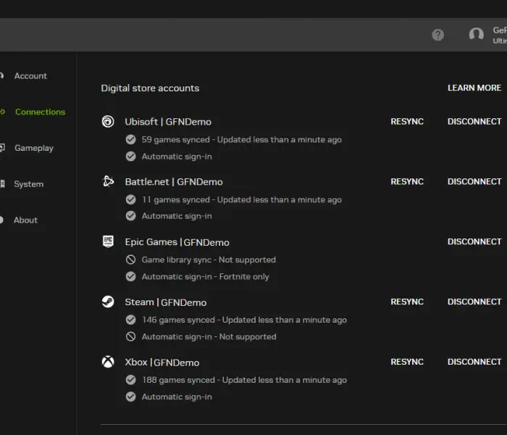Click the Steam logo icon

108,302
